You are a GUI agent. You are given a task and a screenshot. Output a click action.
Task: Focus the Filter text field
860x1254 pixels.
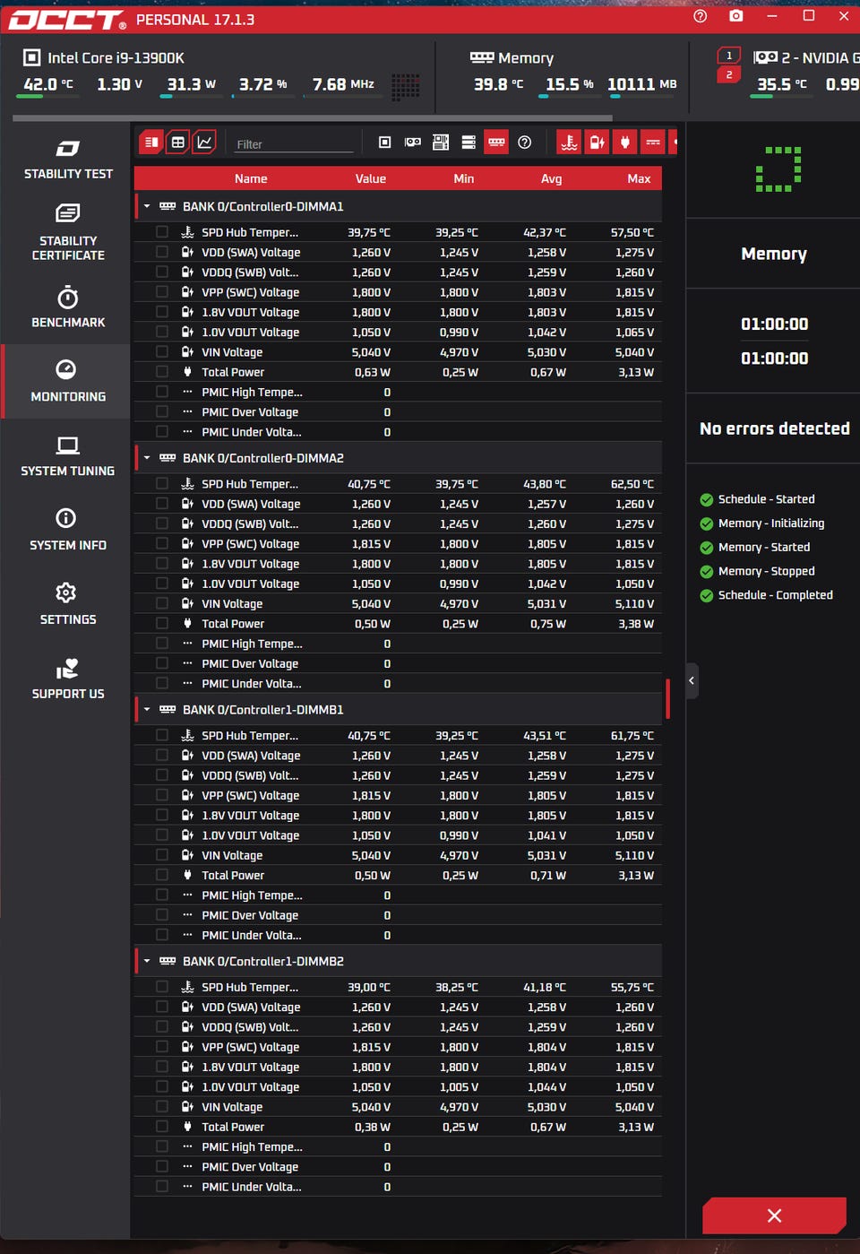294,143
